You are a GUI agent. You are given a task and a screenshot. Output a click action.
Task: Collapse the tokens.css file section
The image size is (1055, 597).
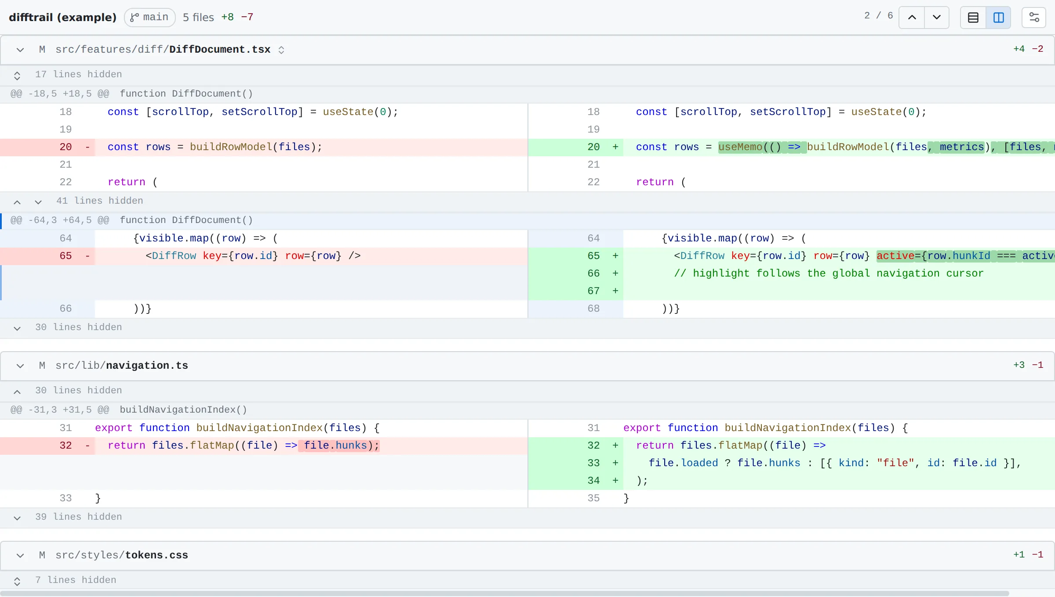(20, 555)
